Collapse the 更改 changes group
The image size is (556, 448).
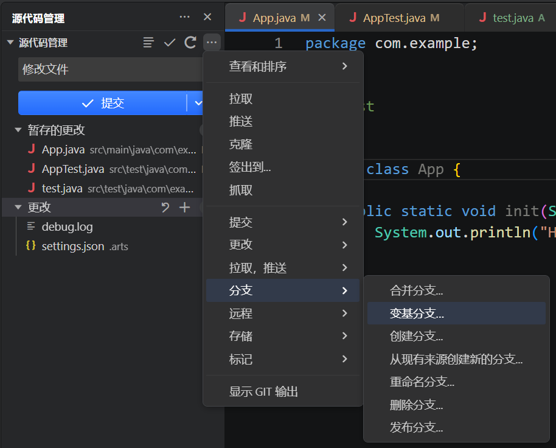click(18, 207)
